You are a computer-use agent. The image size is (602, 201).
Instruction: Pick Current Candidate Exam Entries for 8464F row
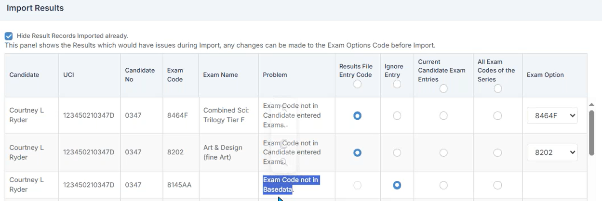click(443, 116)
